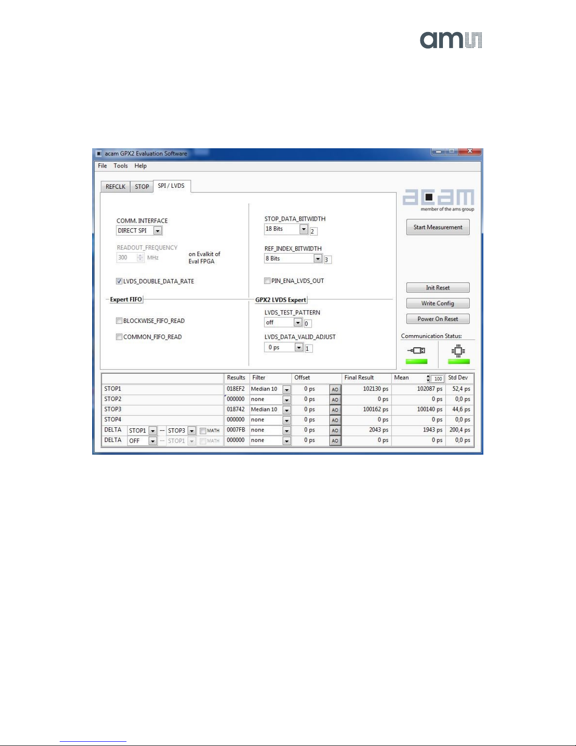Click the STOP1 result value 018EF2
This screenshot has width=576, height=746.
pyautogui.click(x=236, y=389)
